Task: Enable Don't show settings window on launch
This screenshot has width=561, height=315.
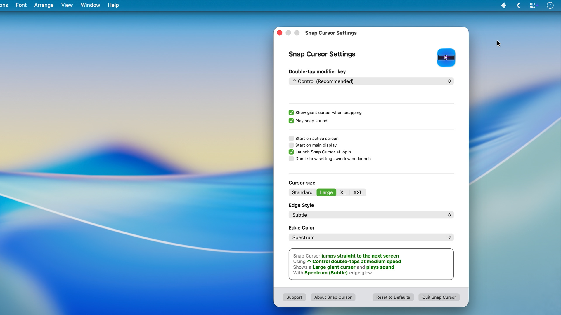Action: click(x=291, y=159)
